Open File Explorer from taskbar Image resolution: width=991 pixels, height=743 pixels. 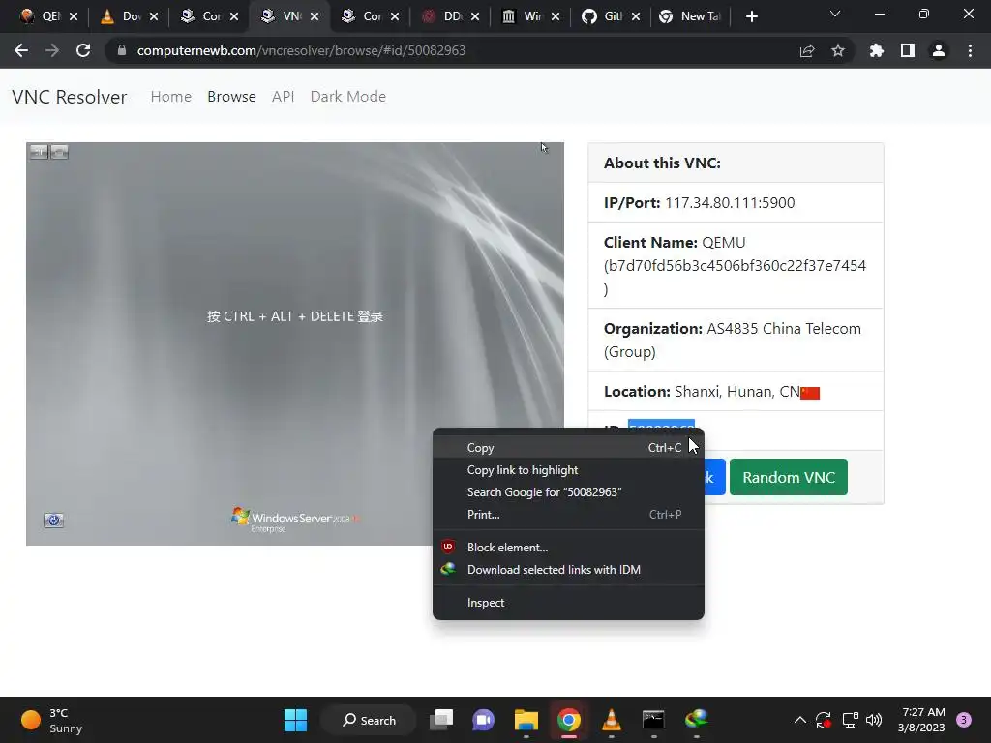(526, 720)
